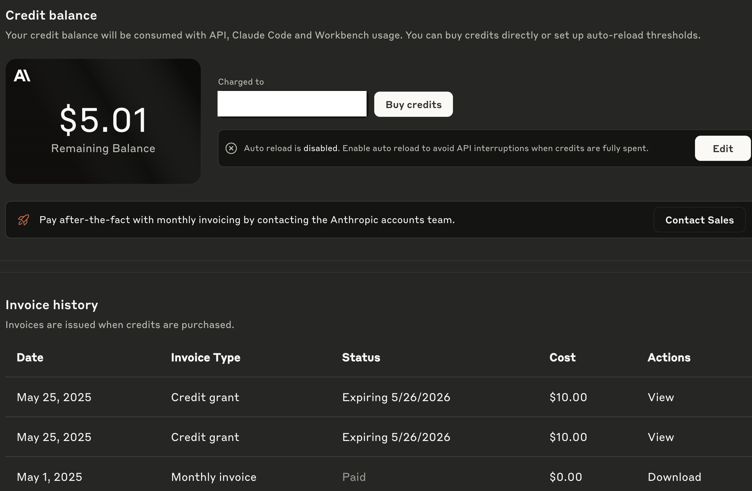Click the Remaining Balance label
Viewport: 752px width, 491px height.
point(103,148)
